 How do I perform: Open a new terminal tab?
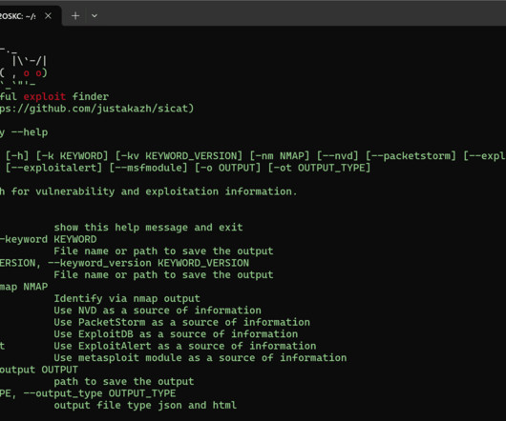pyautogui.click(x=75, y=16)
